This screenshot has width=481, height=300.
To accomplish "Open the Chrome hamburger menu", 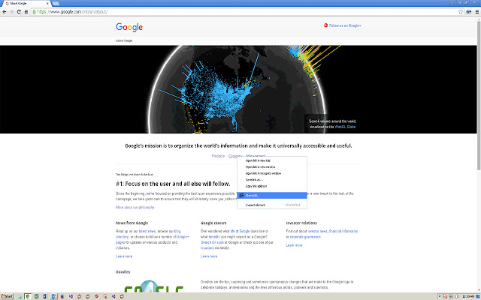I will tap(477, 12).
